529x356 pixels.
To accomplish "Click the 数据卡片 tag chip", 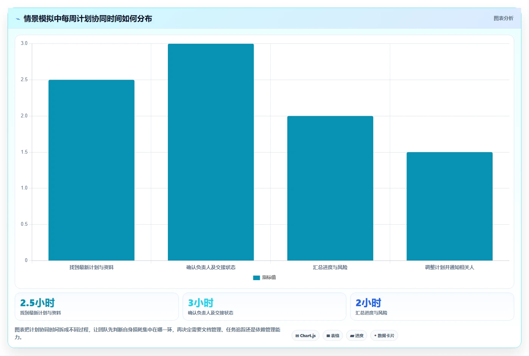I will click(384, 336).
